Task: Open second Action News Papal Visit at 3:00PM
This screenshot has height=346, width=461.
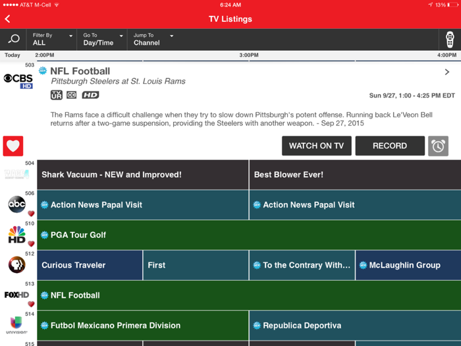Action: point(355,205)
